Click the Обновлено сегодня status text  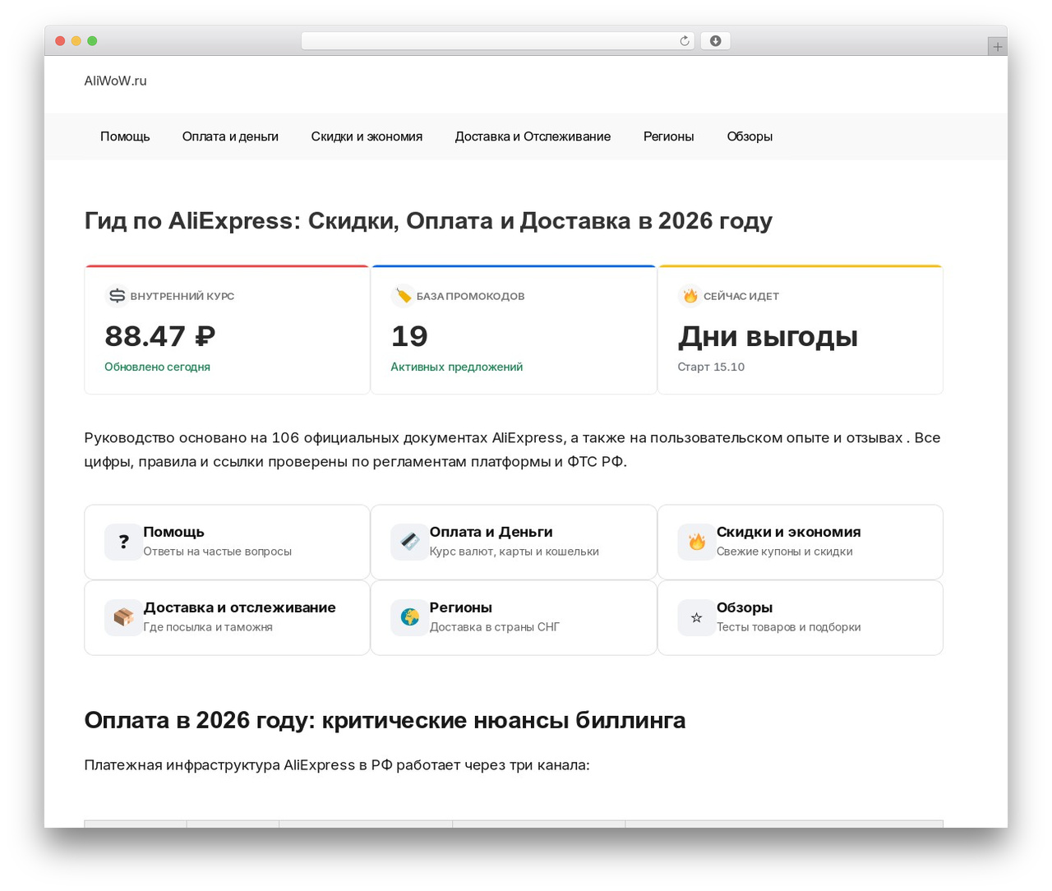coord(157,367)
